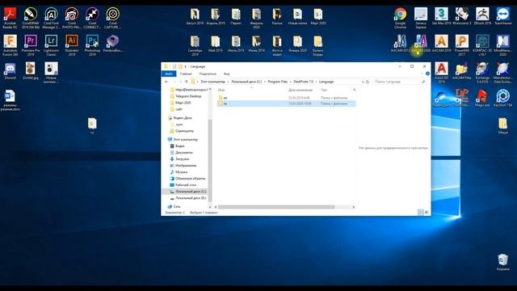Viewport: 517px width, 291px height.
Task: Select ZBrush 2019 desktop icon
Action: coord(482,16)
